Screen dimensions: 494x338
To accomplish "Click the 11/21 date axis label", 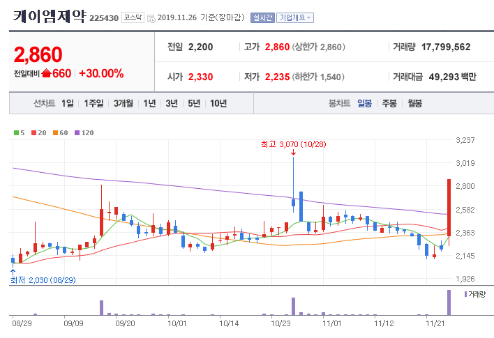I will point(435,323).
